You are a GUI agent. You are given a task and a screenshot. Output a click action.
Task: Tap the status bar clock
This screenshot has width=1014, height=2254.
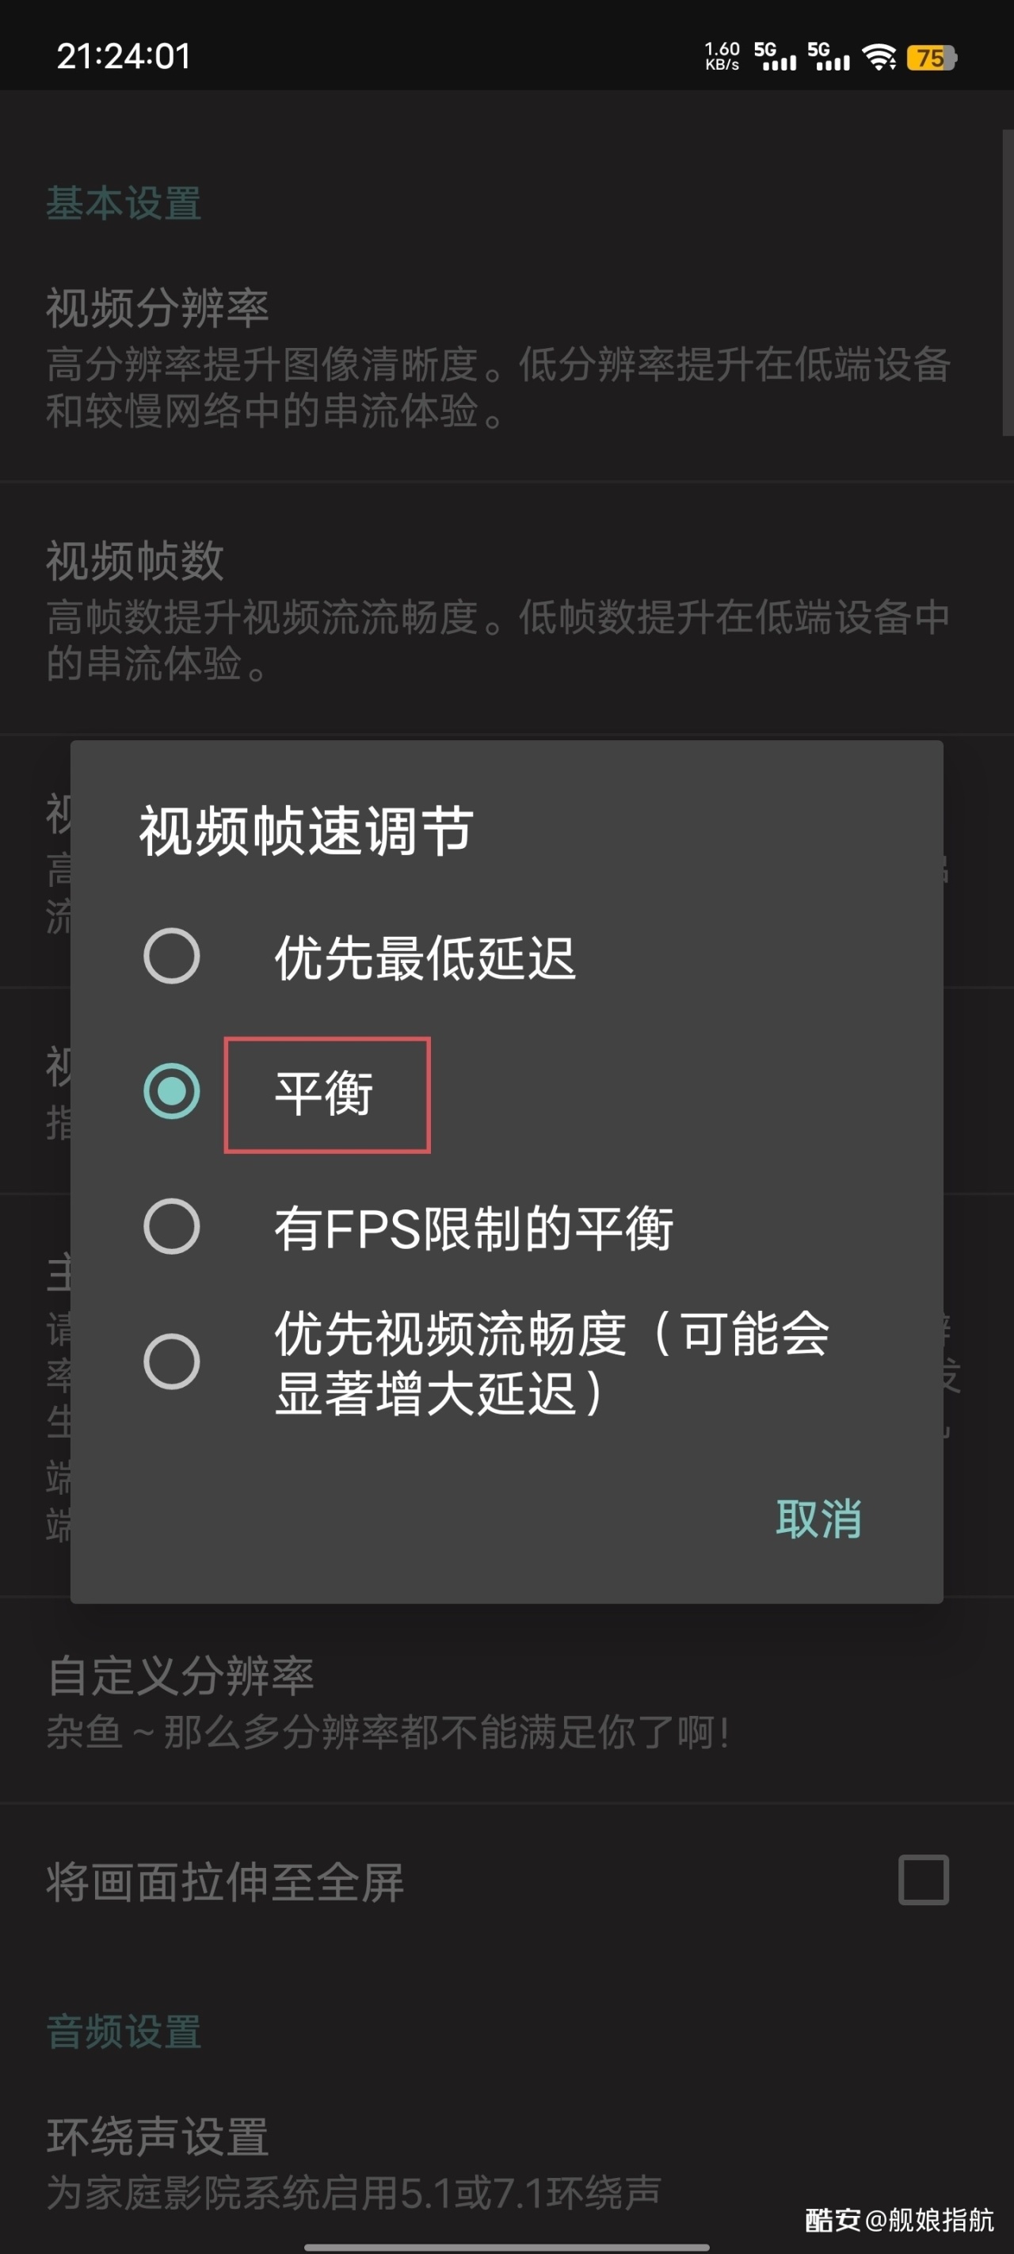pos(124,57)
